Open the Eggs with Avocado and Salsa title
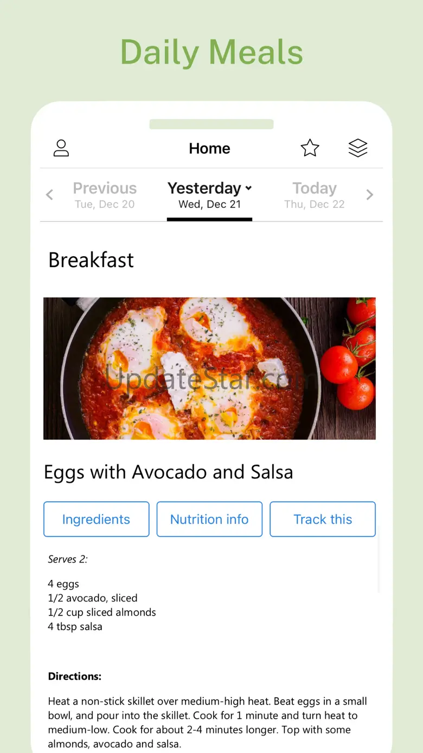Image resolution: width=423 pixels, height=753 pixels. pos(168,472)
